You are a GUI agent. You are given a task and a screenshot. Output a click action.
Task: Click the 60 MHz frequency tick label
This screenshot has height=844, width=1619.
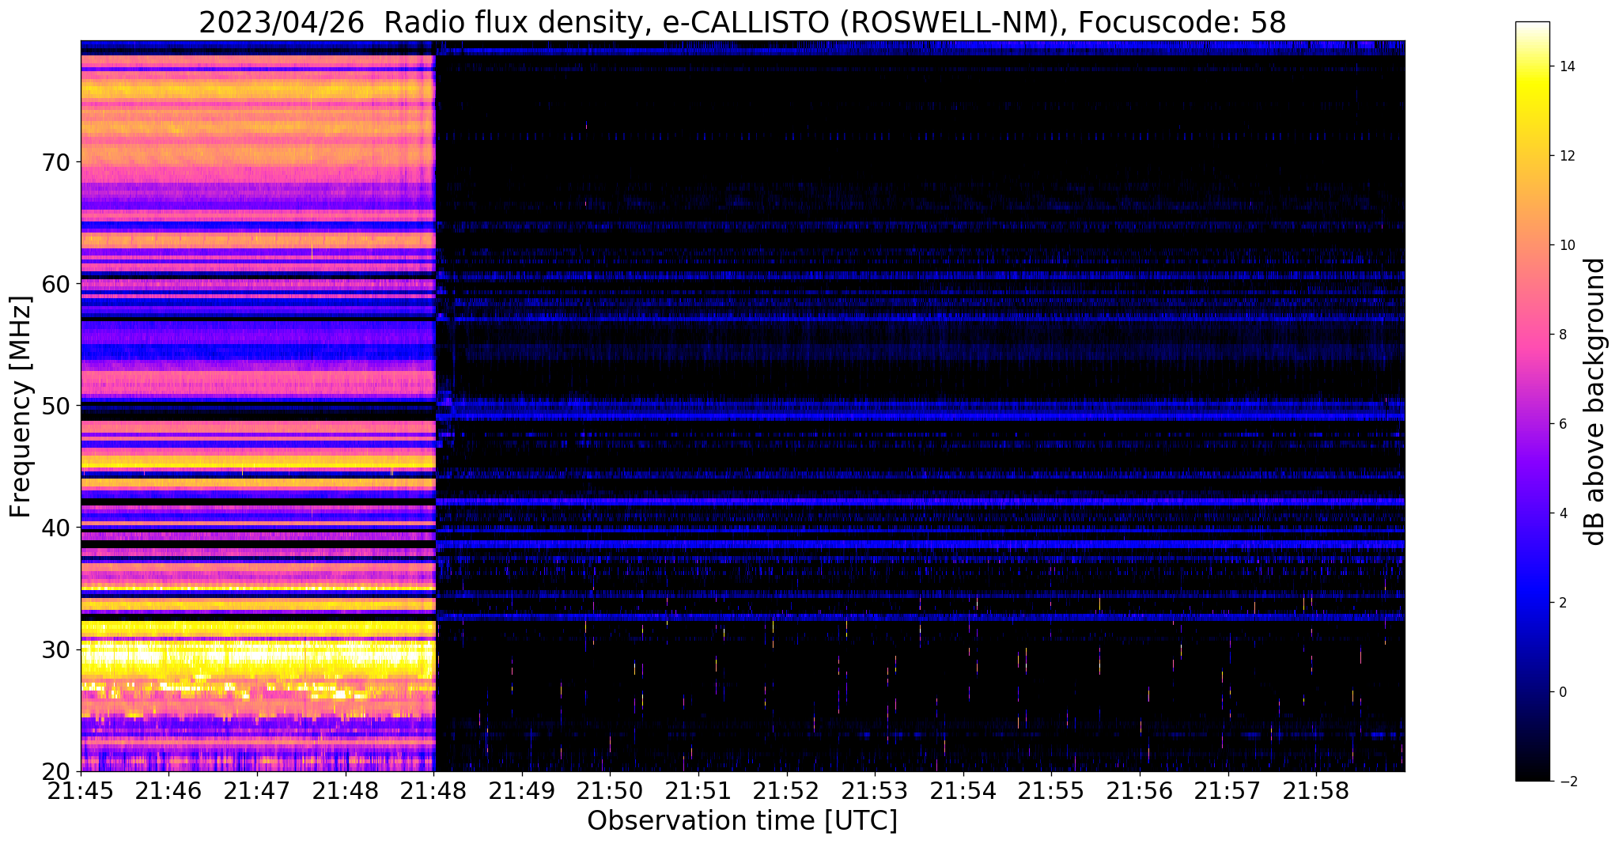(x=55, y=284)
